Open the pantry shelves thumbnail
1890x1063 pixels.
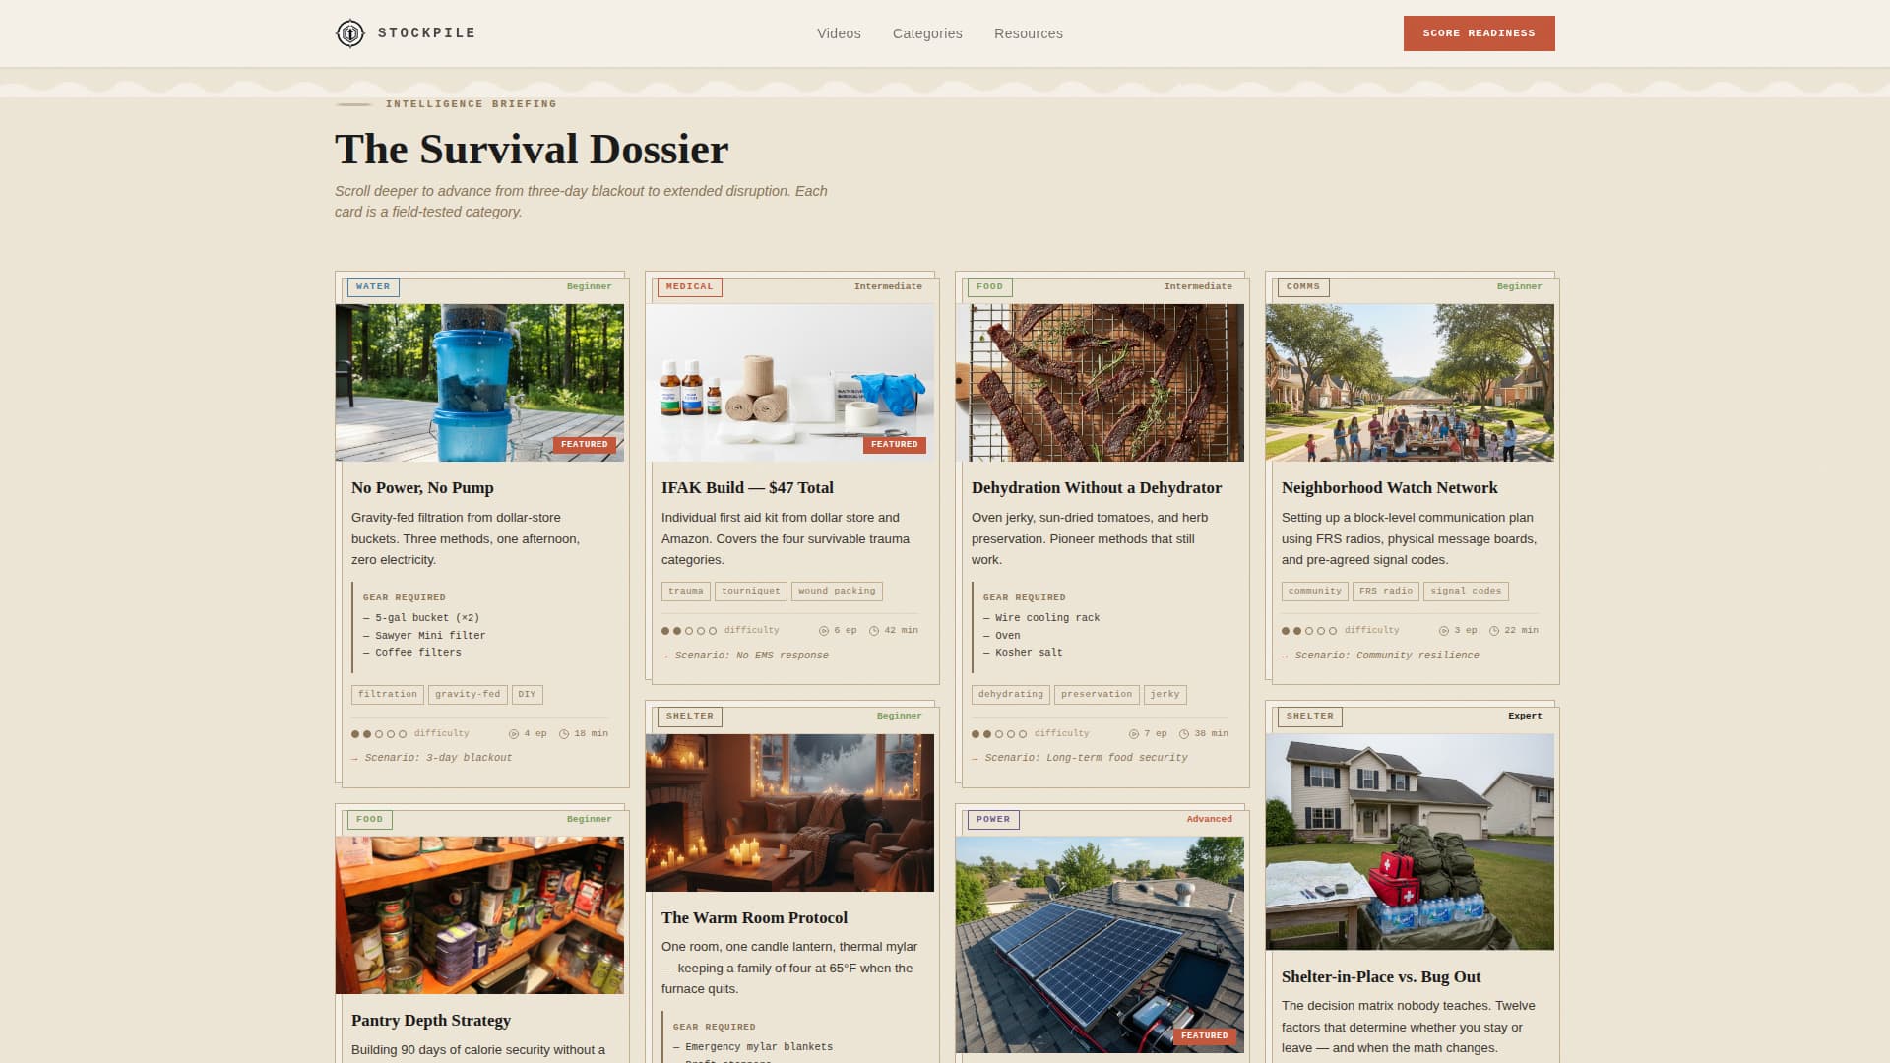click(479, 915)
